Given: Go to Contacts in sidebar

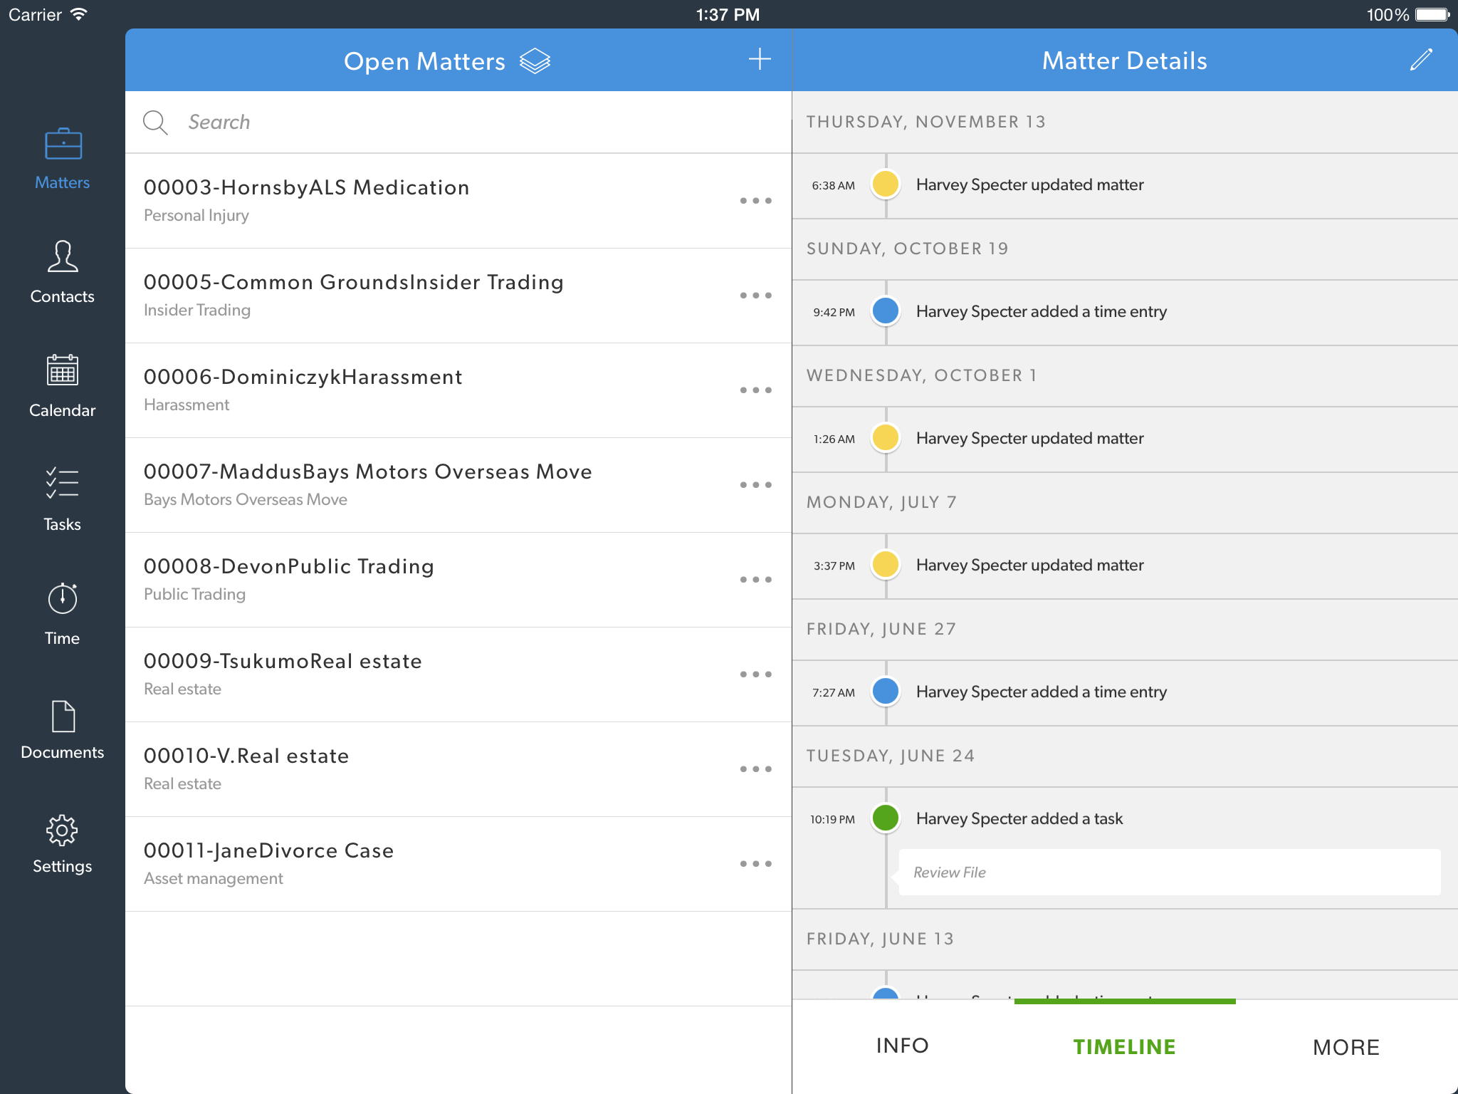Looking at the screenshot, I should click(x=63, y=273).
